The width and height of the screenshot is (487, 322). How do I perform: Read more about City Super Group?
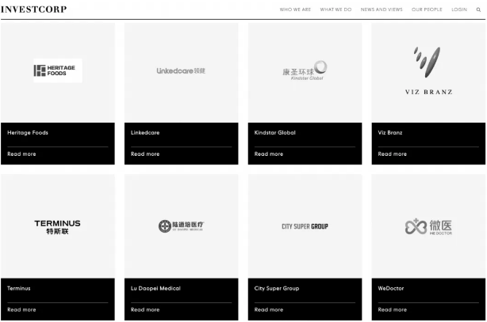(x=269, y=309)
